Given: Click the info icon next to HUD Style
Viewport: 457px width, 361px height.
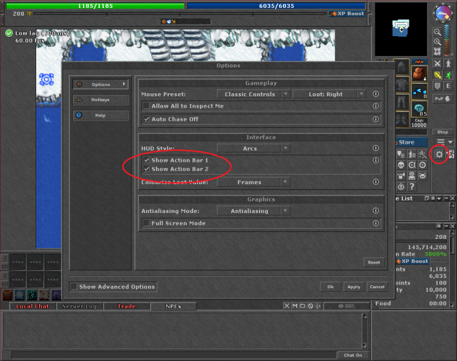Looking at the screenshot, I should click(376, 148).
